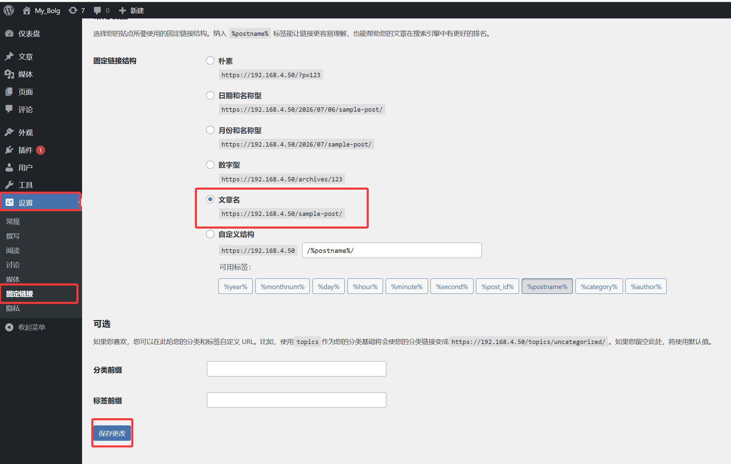Click the 收起菜单 label
The height and width of the screenshot is (464, 731).
click(x=32, y=327)
